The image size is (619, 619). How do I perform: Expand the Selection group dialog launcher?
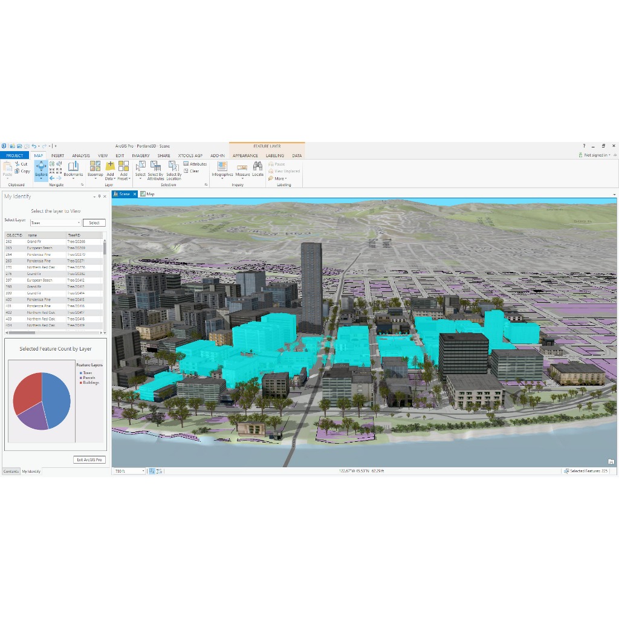coord(206,184)
